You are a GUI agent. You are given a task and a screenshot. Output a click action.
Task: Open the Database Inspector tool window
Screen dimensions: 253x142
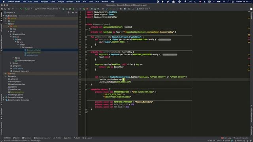(x=42, y=138)
